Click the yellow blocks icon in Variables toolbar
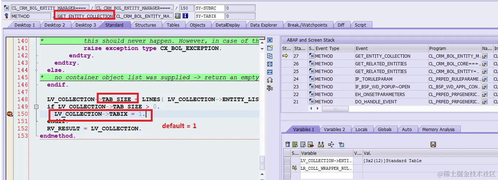The height and width of the screenshot is (180, 498). 321,145
